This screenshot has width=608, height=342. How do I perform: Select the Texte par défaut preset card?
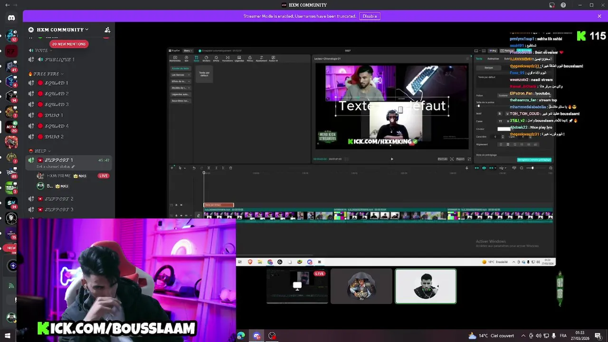click(x=204, y=74)
